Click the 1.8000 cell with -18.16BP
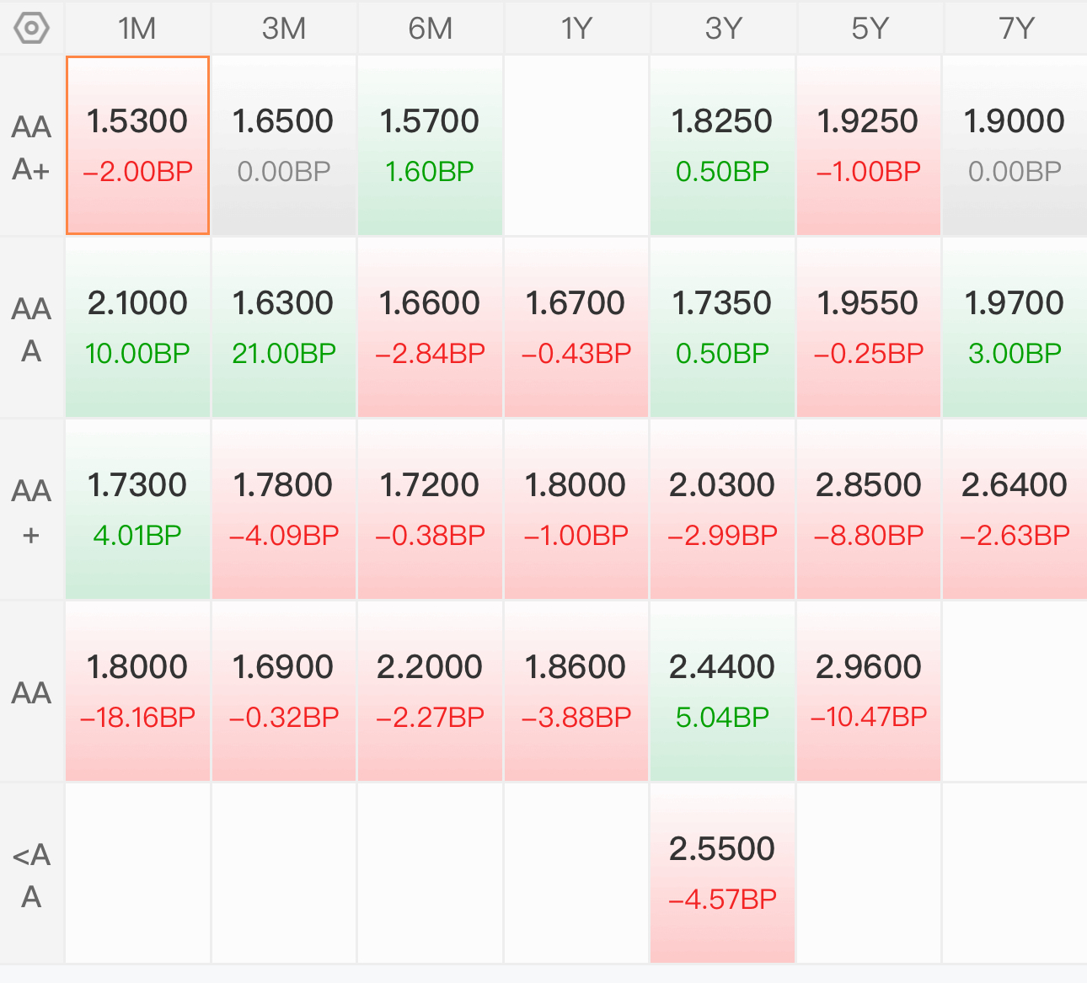Image resolution: width=1087 pixels, height=983 pixels. [x=137, y=692]
